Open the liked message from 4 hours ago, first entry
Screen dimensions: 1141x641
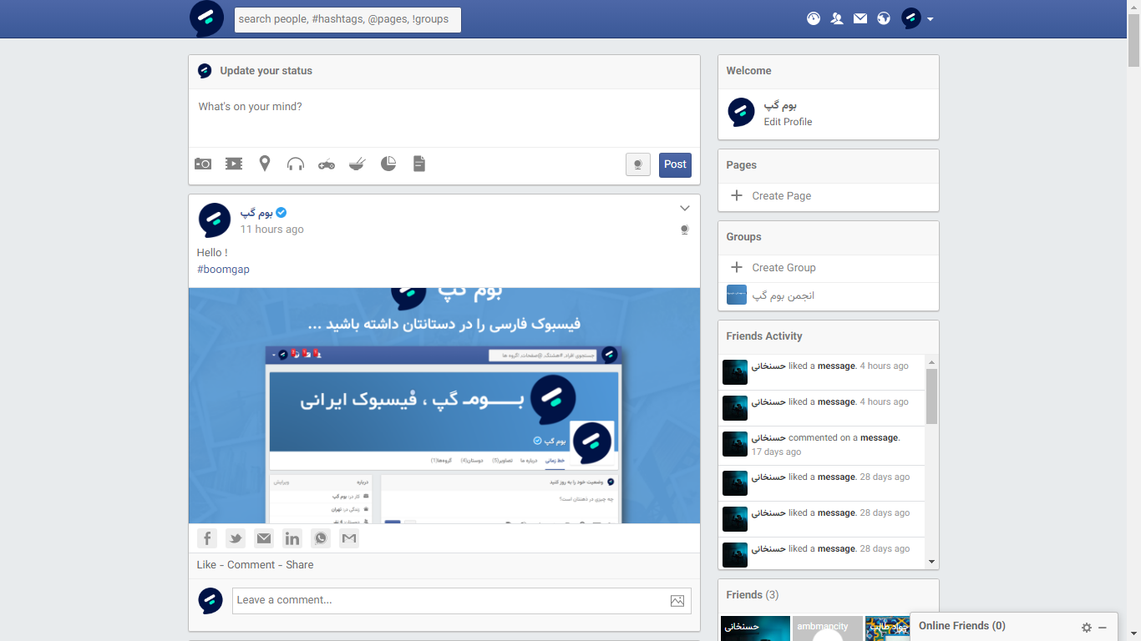point(836,366)
